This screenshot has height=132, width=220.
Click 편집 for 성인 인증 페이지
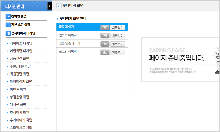(x=105, y=44)
